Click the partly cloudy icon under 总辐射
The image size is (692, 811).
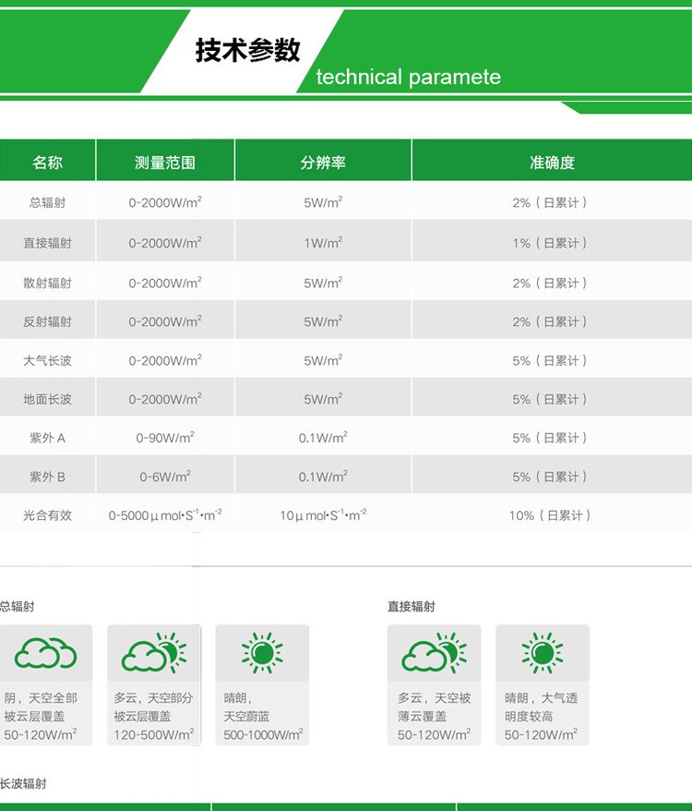tap(154, 654)
